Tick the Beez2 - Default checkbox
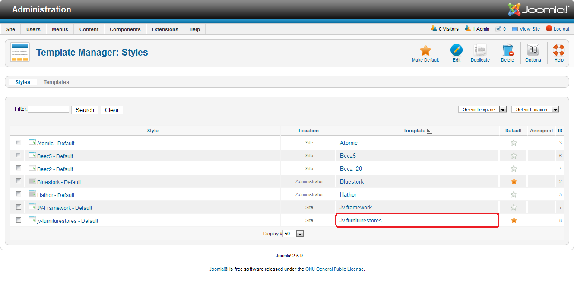The width and height of the screenshot is (574, 281). tap(18, 169)
